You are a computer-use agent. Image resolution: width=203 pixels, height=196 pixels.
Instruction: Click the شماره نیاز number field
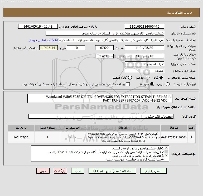point(144,26)
